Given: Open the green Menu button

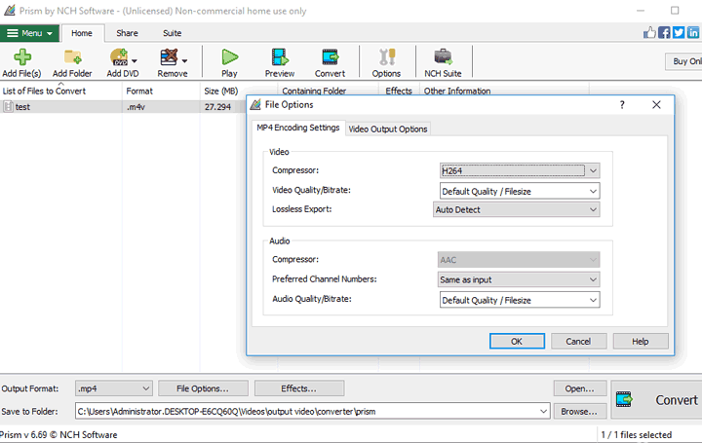Looking at the screenshot, I should click(29, 32).
